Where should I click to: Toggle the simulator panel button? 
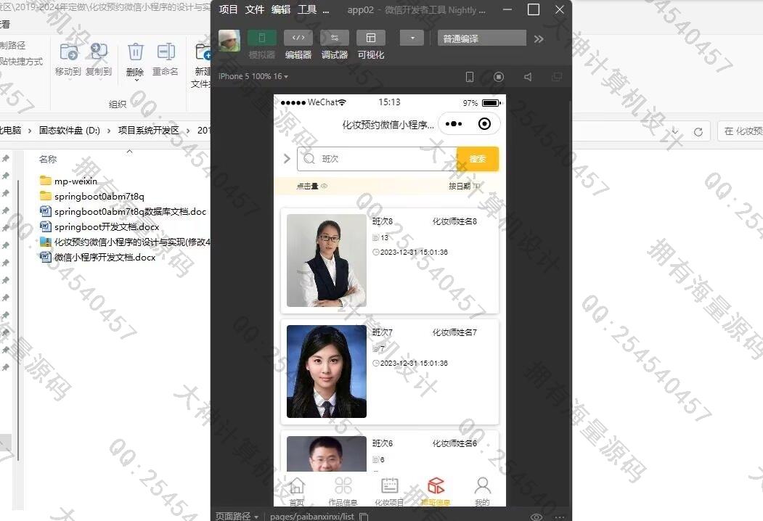[x=262, y=38]
